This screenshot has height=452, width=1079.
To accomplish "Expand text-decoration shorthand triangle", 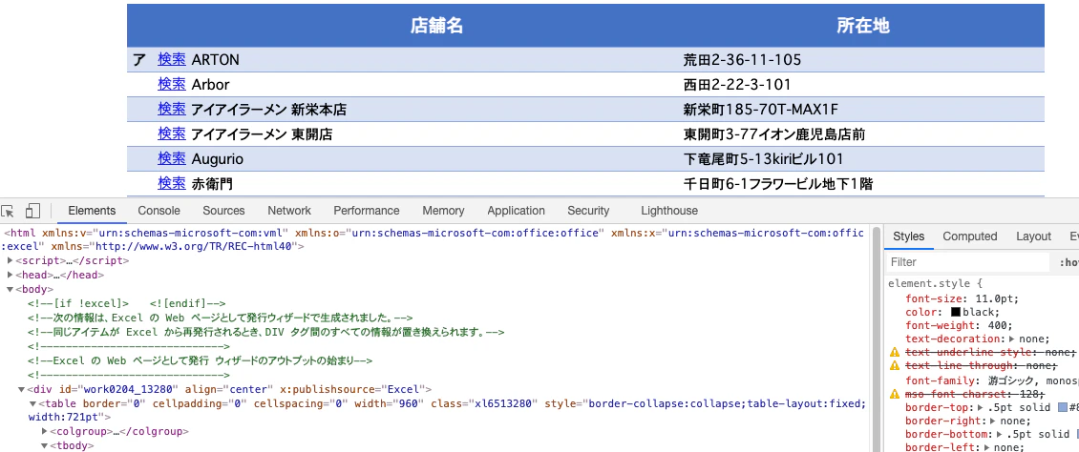I will click(x=1012, y=339).
